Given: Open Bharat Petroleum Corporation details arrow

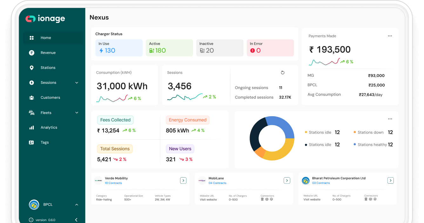Looking at the screenshot, I should [x=391, y=180].
